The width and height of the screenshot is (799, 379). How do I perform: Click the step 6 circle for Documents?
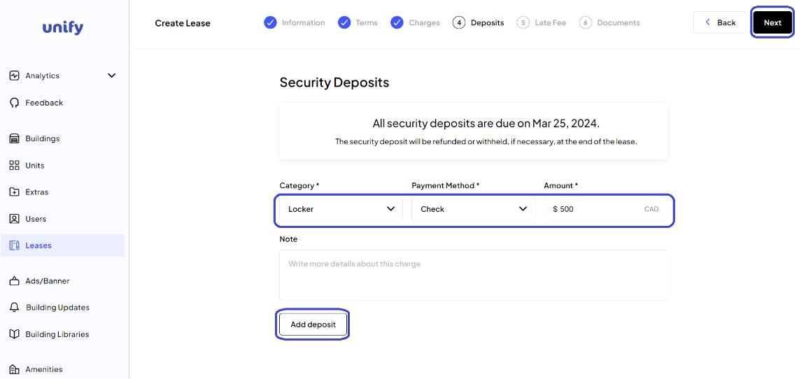[586, 23]
